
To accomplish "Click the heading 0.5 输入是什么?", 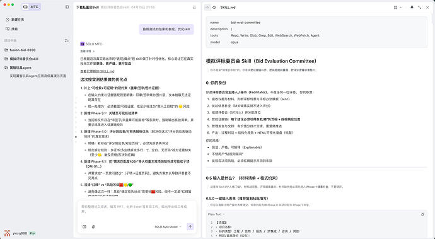I will pos(242,178).
